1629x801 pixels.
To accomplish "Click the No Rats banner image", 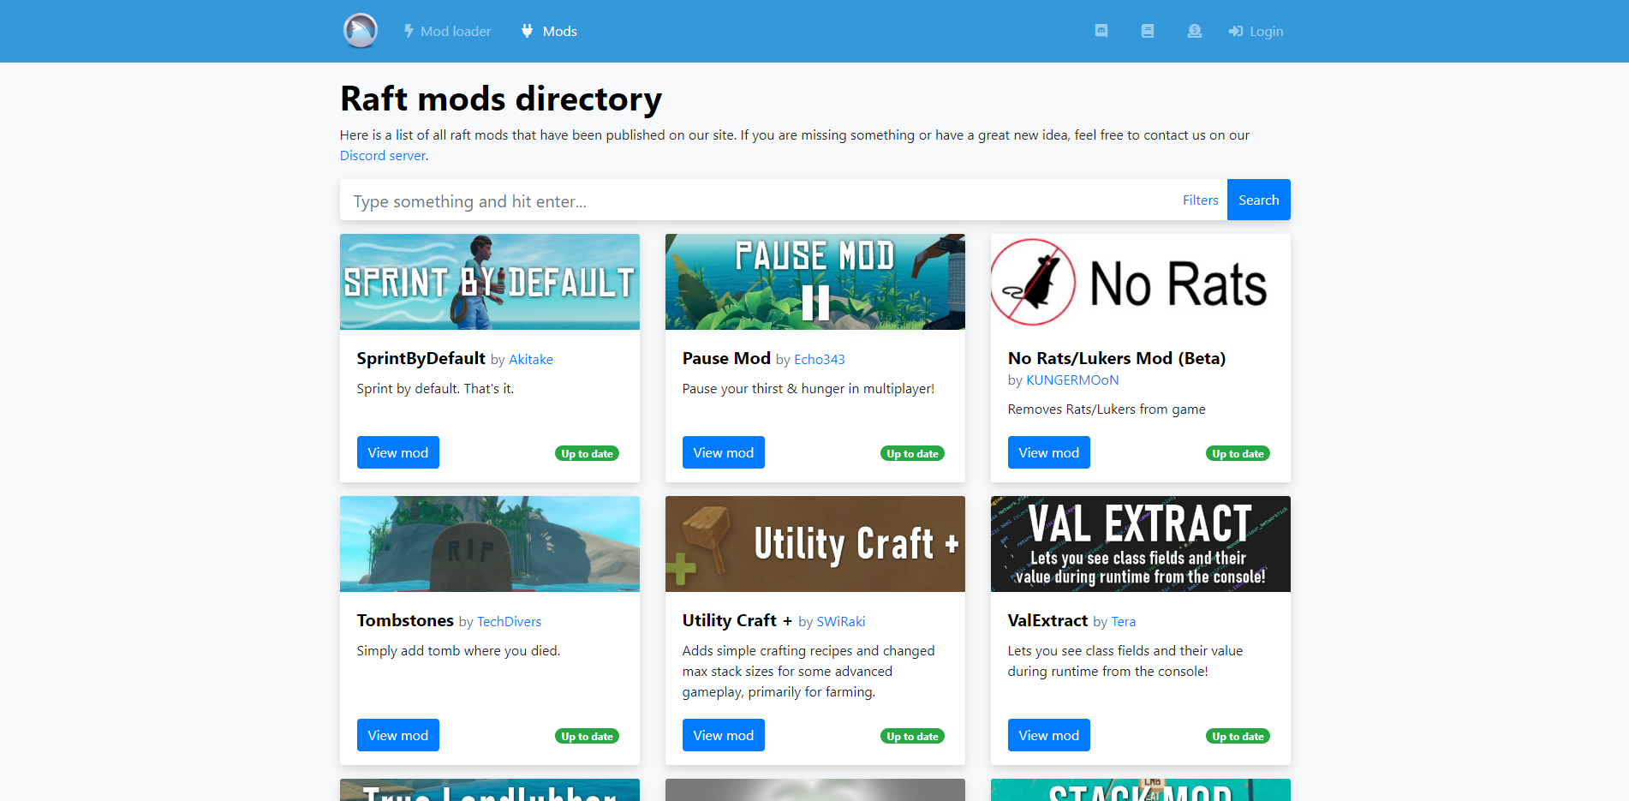I will (1140, 282).
